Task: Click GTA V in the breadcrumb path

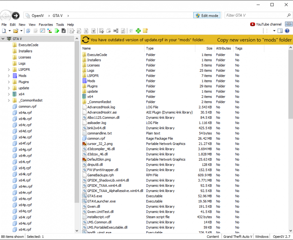Action: pos(58,16)
